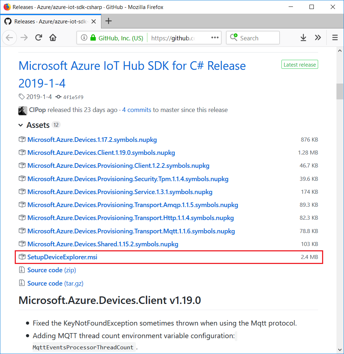Click the Forward navigation arrow

point(24,38)
